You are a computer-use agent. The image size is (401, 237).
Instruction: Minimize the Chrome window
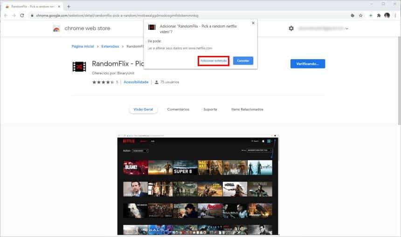(x=371, y=4)
